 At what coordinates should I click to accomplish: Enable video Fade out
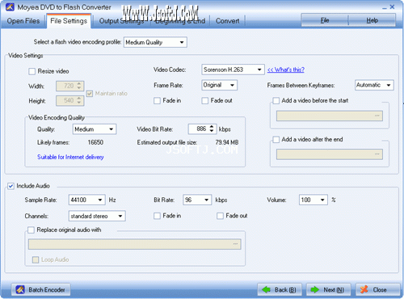pos(205,101)
